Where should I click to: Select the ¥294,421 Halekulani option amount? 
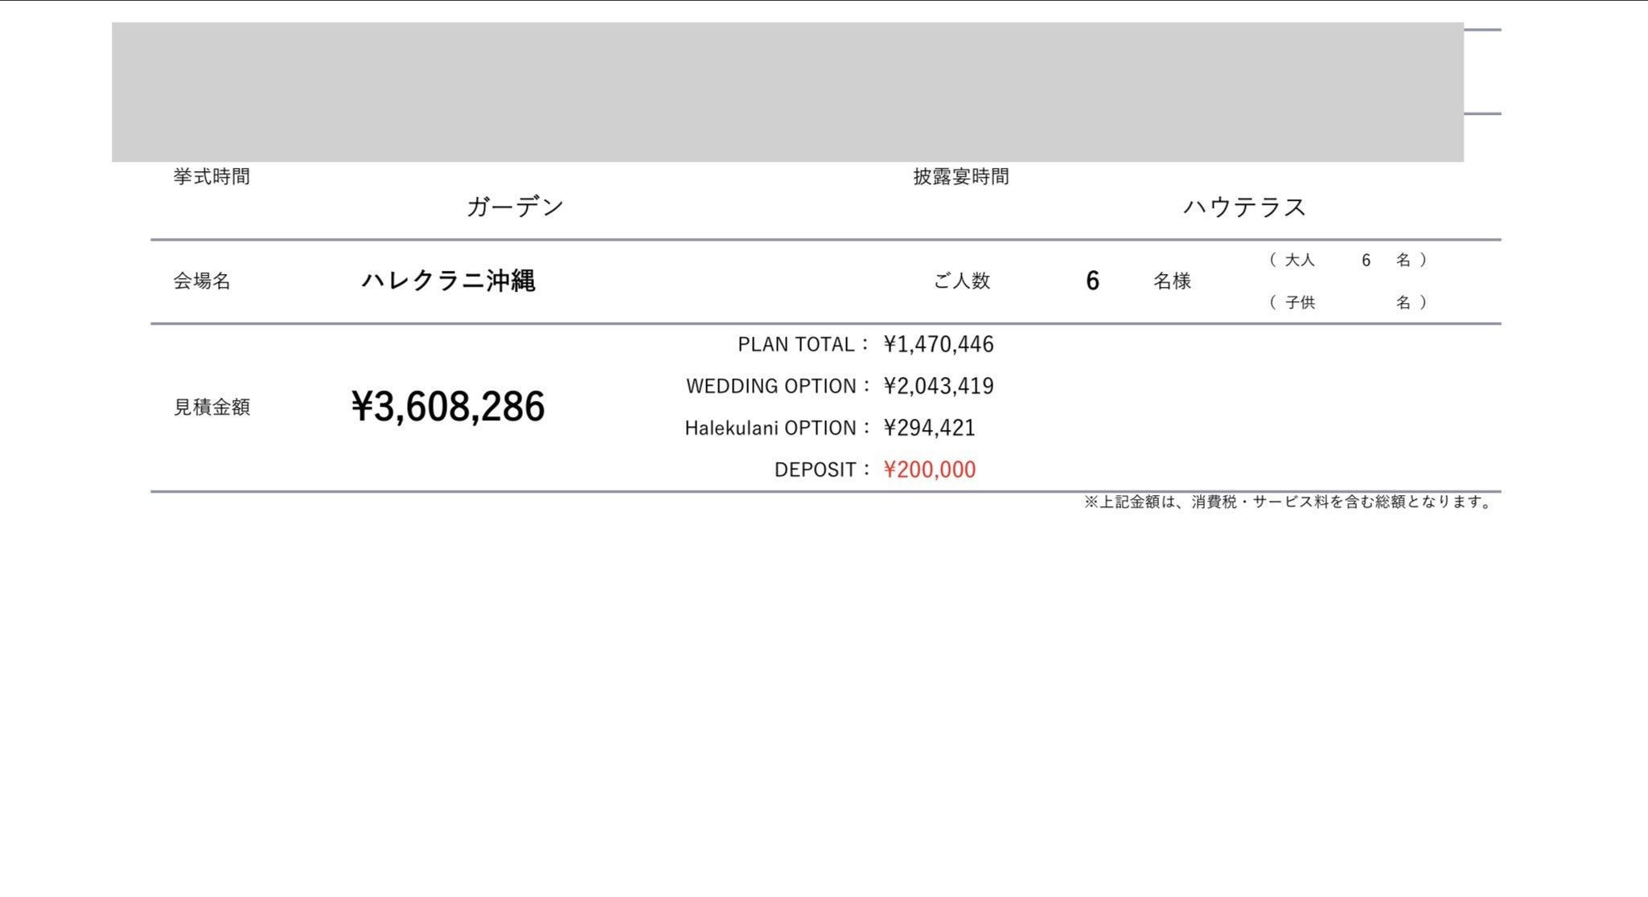click(x=929, y=428)
